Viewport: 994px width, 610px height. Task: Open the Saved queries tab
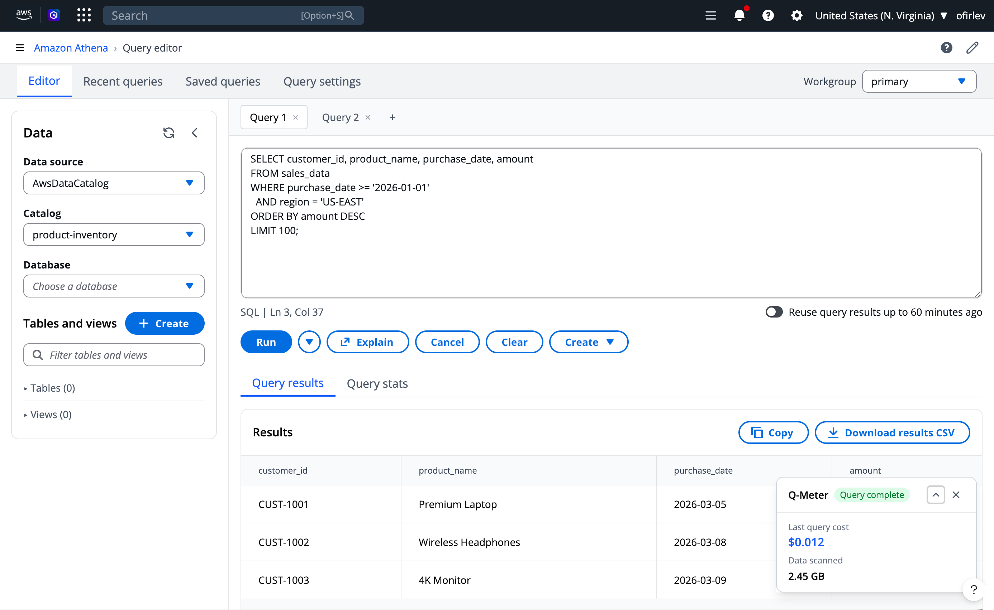pyautogui.click(x=223, y=82)
